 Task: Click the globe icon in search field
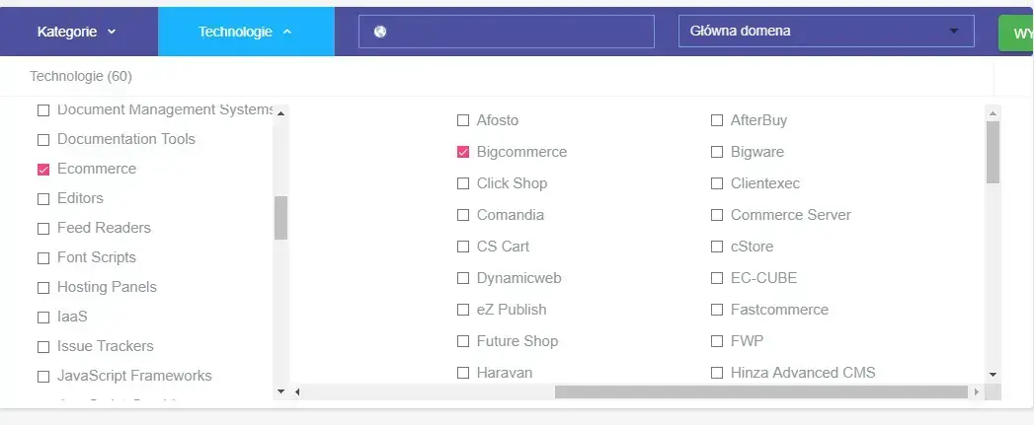pyautogui.click(x=380, y=32)
